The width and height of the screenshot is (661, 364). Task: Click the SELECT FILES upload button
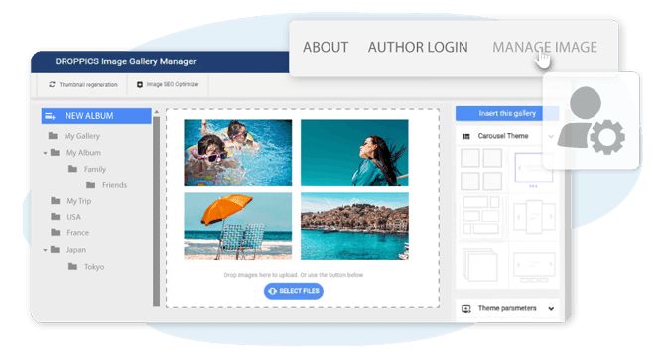click(x=294, y=291)
